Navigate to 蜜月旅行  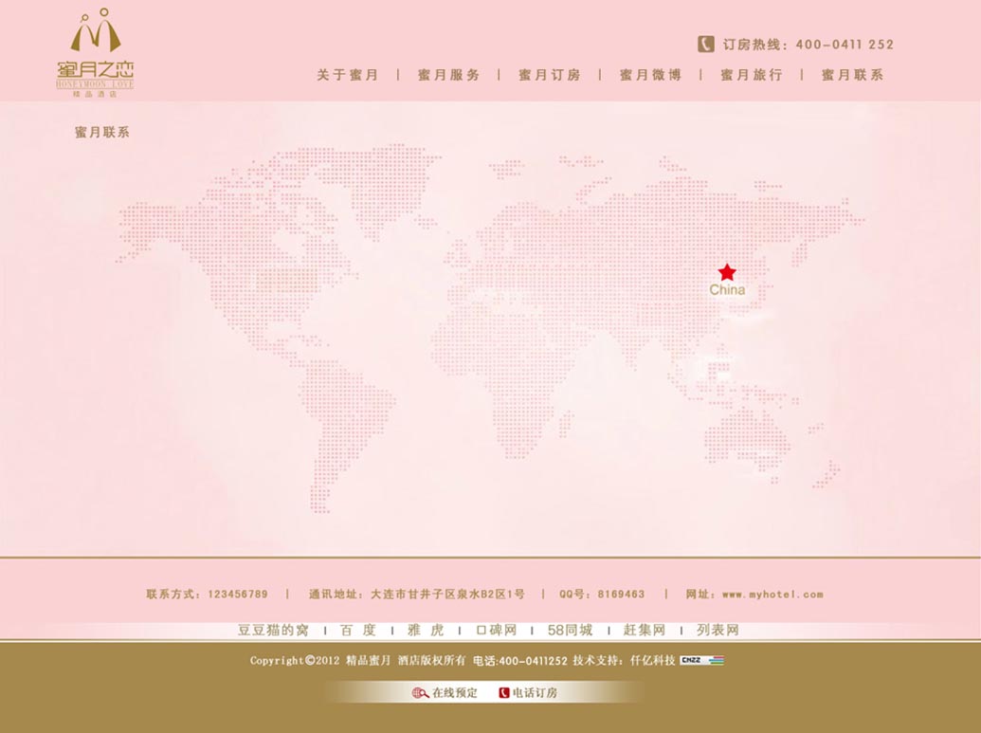pyautogui.click(x=752, y=75)
